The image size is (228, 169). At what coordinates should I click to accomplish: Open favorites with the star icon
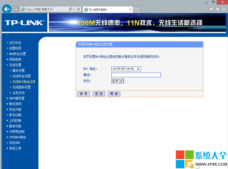(218, 9)
